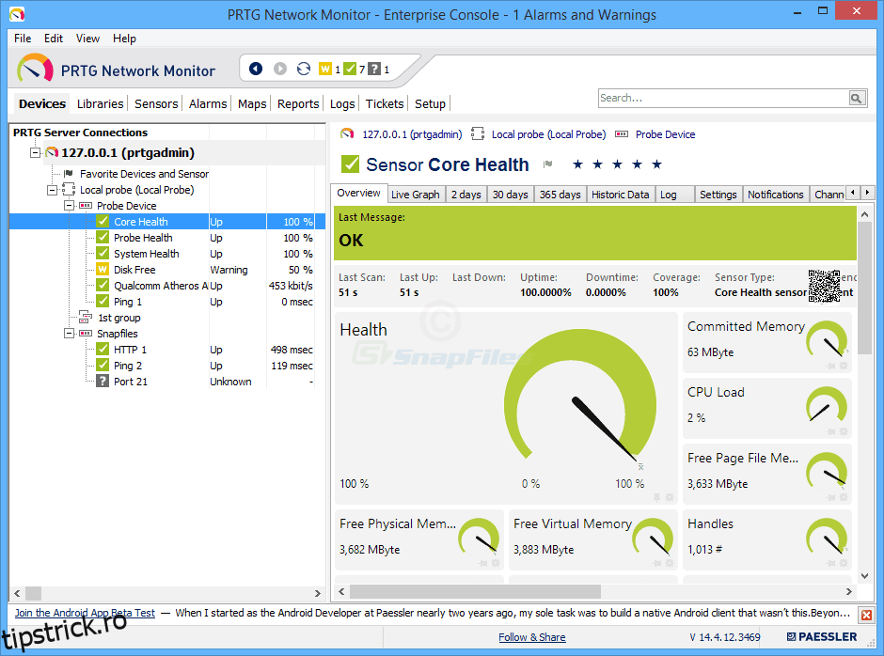Viewport: 884px width, 656px height.
Task: Select the System Health sensor
Action: click(x=146, y=254)
